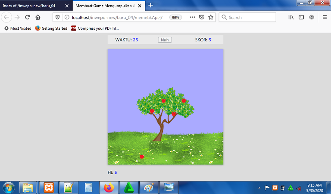Pick the lower-right apple near the branch

tap(174, 114)
